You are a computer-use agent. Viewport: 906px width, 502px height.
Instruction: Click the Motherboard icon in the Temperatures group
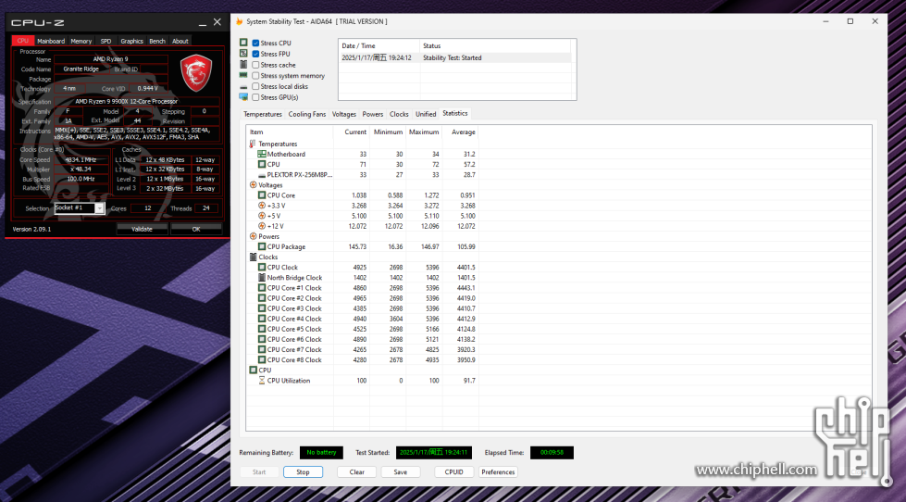[262, 154]
